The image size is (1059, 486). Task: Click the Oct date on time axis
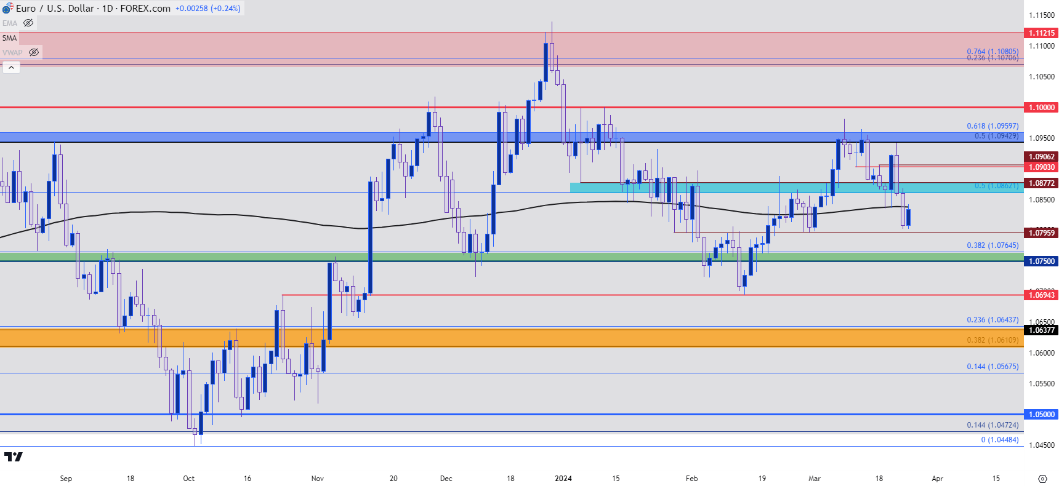pos(188,479)
